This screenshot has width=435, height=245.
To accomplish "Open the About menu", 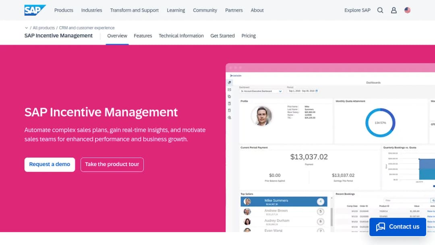I will [x=257, y=10].
